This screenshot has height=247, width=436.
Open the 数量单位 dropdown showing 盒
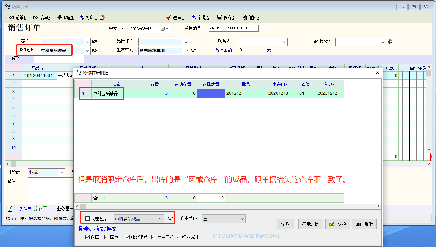coord(242,219)
